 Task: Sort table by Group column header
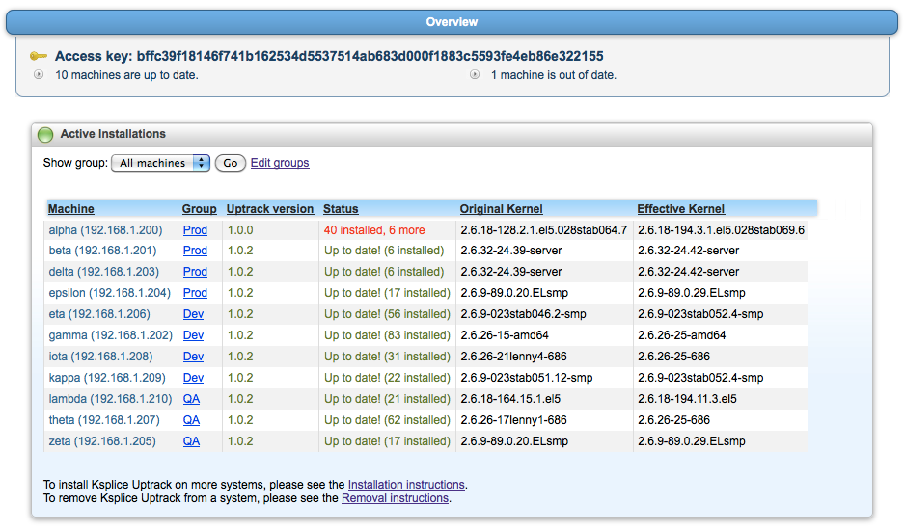point(199,209)
